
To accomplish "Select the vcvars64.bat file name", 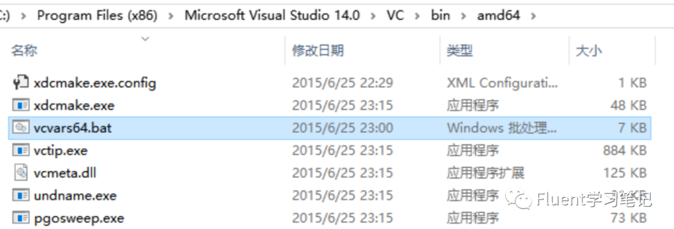I will tap(72, 128).
